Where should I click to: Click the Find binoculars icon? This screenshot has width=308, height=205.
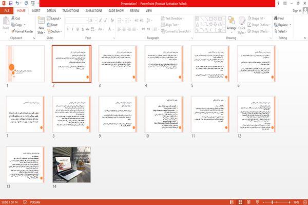coord(276,18)
